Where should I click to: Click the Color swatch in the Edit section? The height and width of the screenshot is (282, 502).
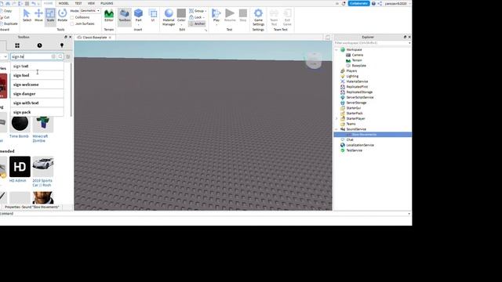tap(181, 13)
